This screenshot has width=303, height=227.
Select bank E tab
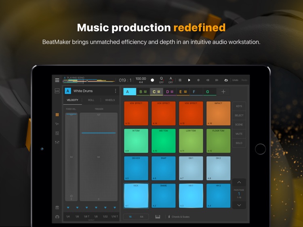(183, 92)
